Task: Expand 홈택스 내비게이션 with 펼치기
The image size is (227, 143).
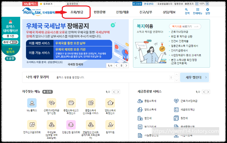Action: [10, 51]
